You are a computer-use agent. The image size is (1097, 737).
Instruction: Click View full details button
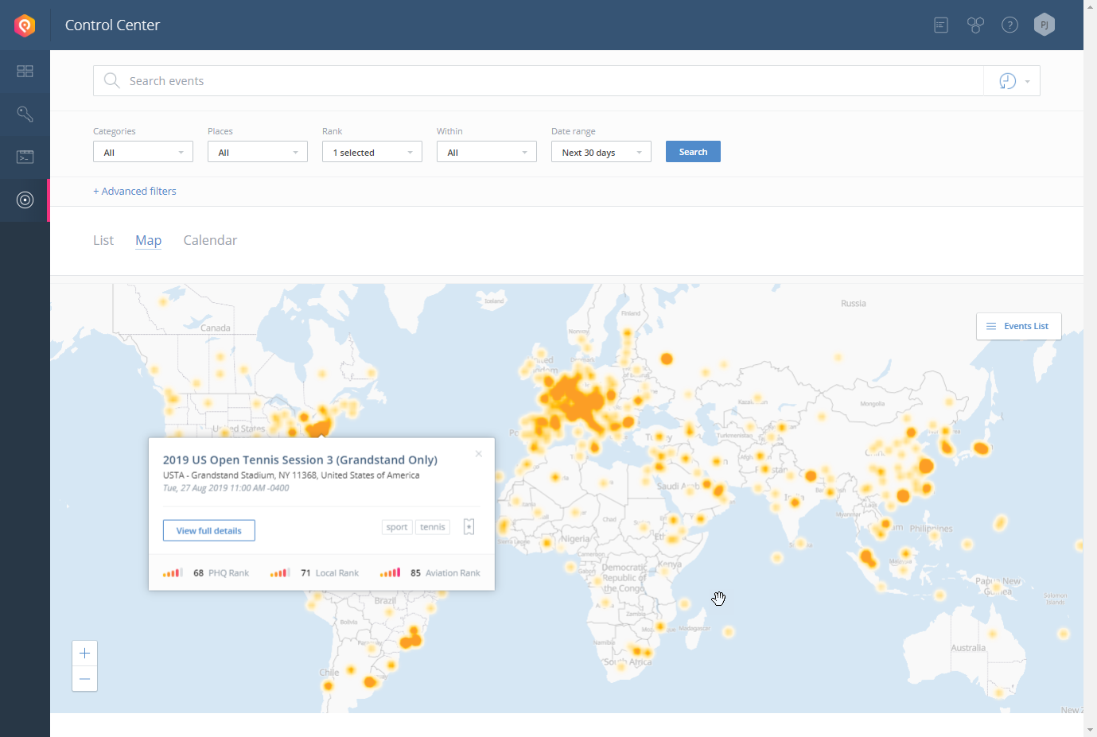pos(209,530)
